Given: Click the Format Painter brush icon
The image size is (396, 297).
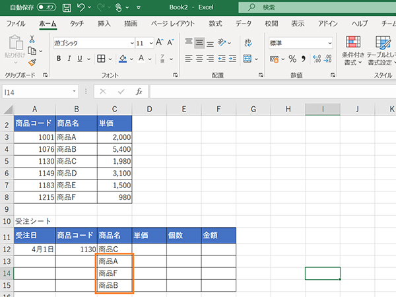Looking at the screenshot, I should (31, 62).
